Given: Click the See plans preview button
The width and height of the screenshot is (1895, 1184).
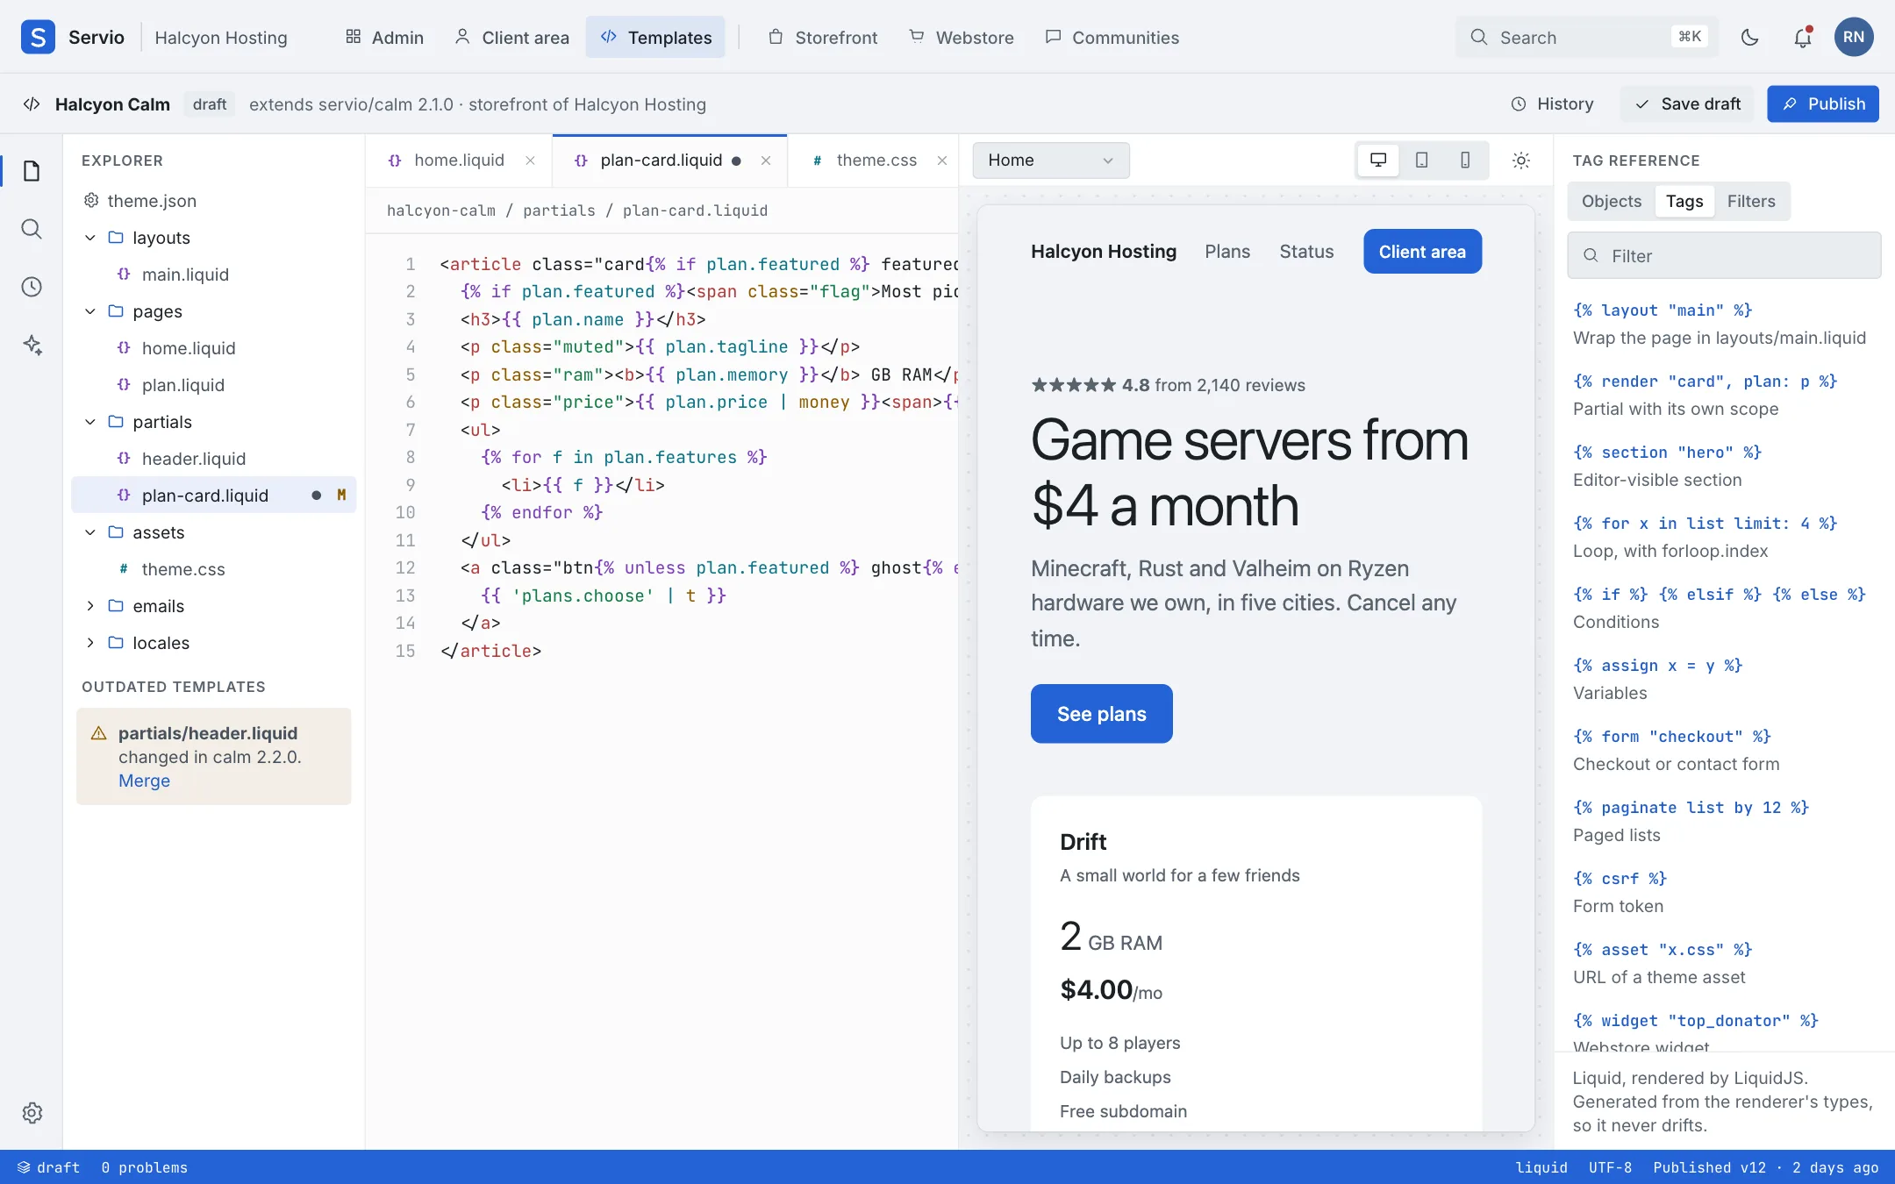Looking at the screenshot, I should 1101,714.
